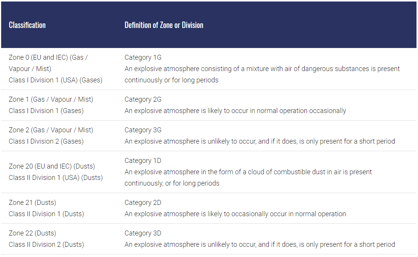Click the Definition of Zone or Division header
The image size is (418, 257).
coord(164,25)
